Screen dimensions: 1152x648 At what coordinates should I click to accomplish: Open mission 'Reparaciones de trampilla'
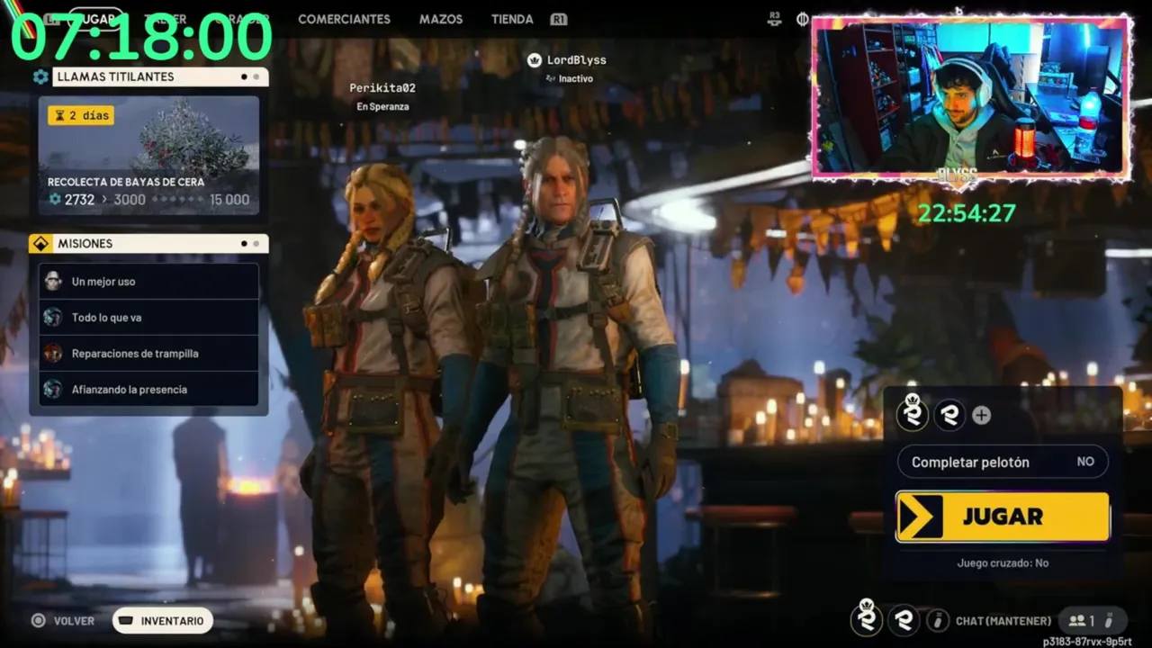pos(148,354)
